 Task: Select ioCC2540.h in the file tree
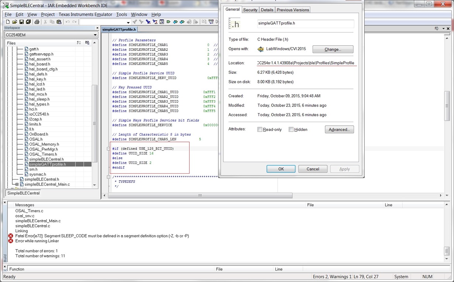click(x=39, y=114)
